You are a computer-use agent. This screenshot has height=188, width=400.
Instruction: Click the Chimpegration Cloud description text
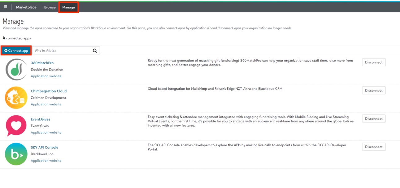(215, 89)
